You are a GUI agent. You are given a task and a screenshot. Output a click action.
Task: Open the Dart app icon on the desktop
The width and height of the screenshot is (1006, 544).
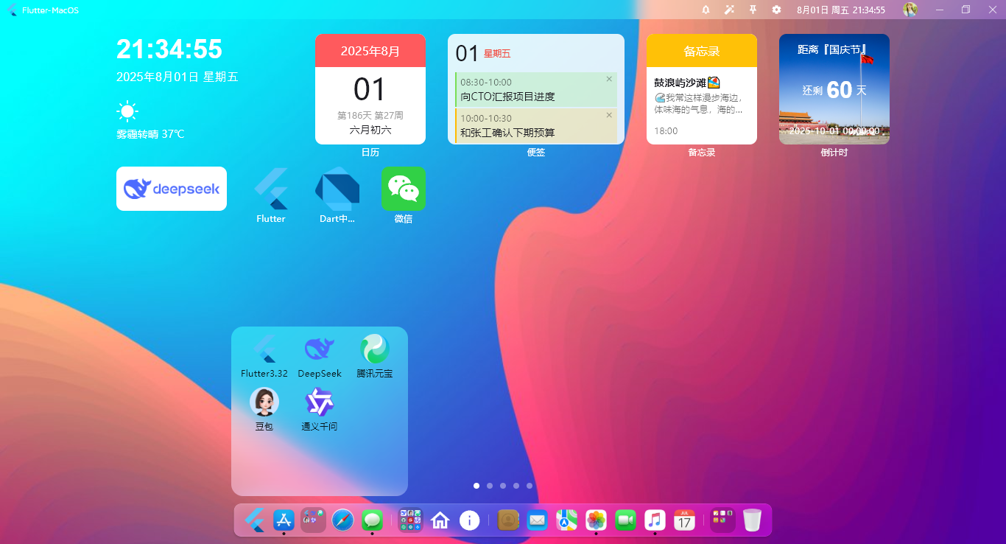[335, 188]
